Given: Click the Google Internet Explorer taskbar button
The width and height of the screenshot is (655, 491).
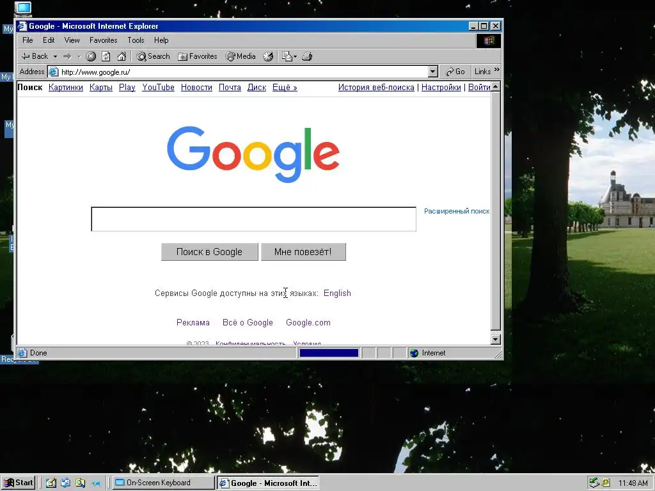Looking at the screenshot, I should click(x=268, y=483).
